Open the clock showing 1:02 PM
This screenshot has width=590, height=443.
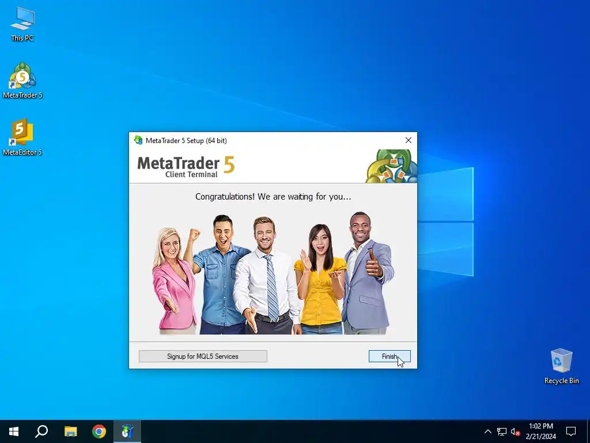540,431
